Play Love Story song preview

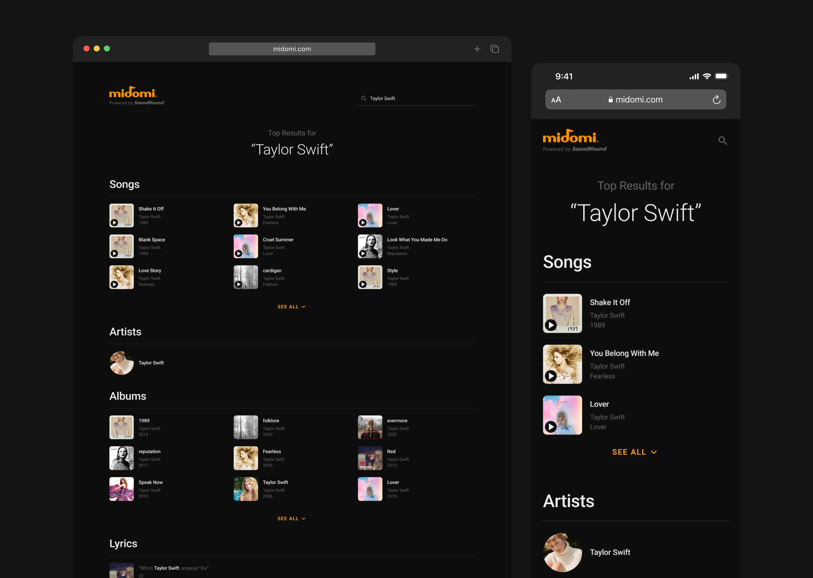pyautogui.click(x=114, y=284)
